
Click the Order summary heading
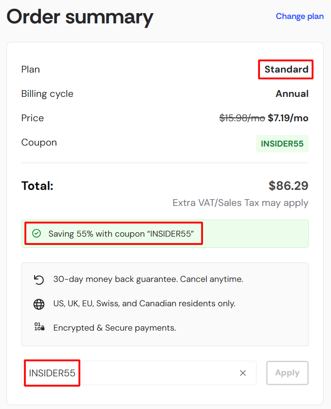(80, 17)
